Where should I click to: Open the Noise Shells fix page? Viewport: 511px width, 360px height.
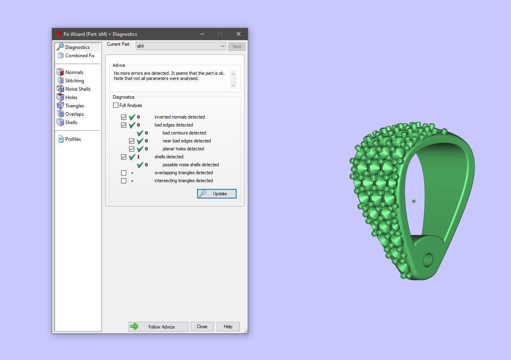(x=78, y=89)
